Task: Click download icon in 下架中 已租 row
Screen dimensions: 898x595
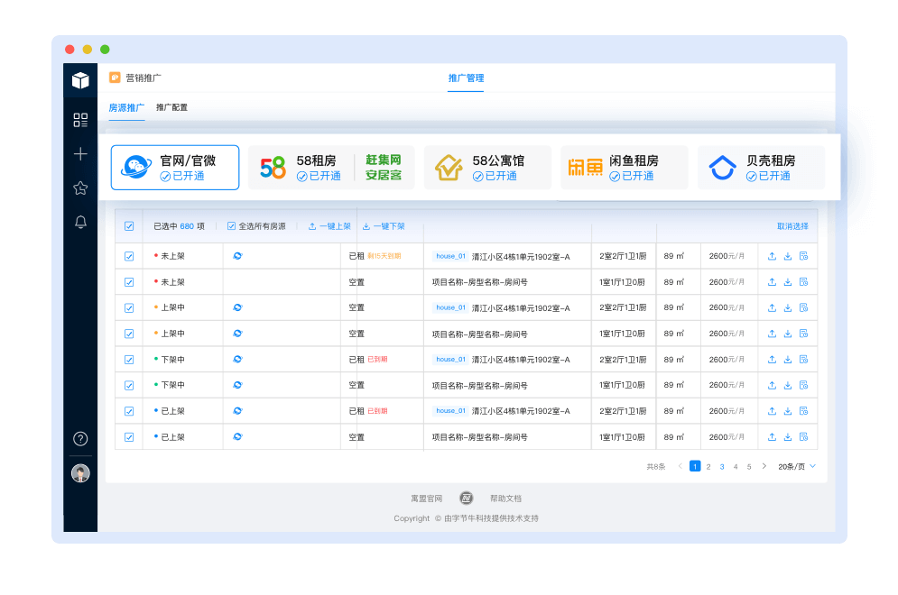Action: pyautogui.click(x=788, y=360)
